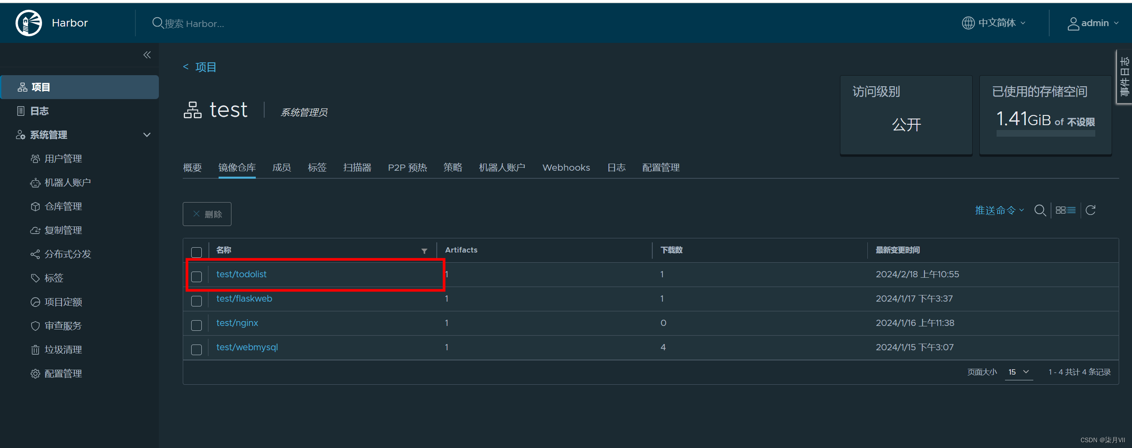
Task: Toggle the select-all checkbox in table header
Action: [196, 252]
